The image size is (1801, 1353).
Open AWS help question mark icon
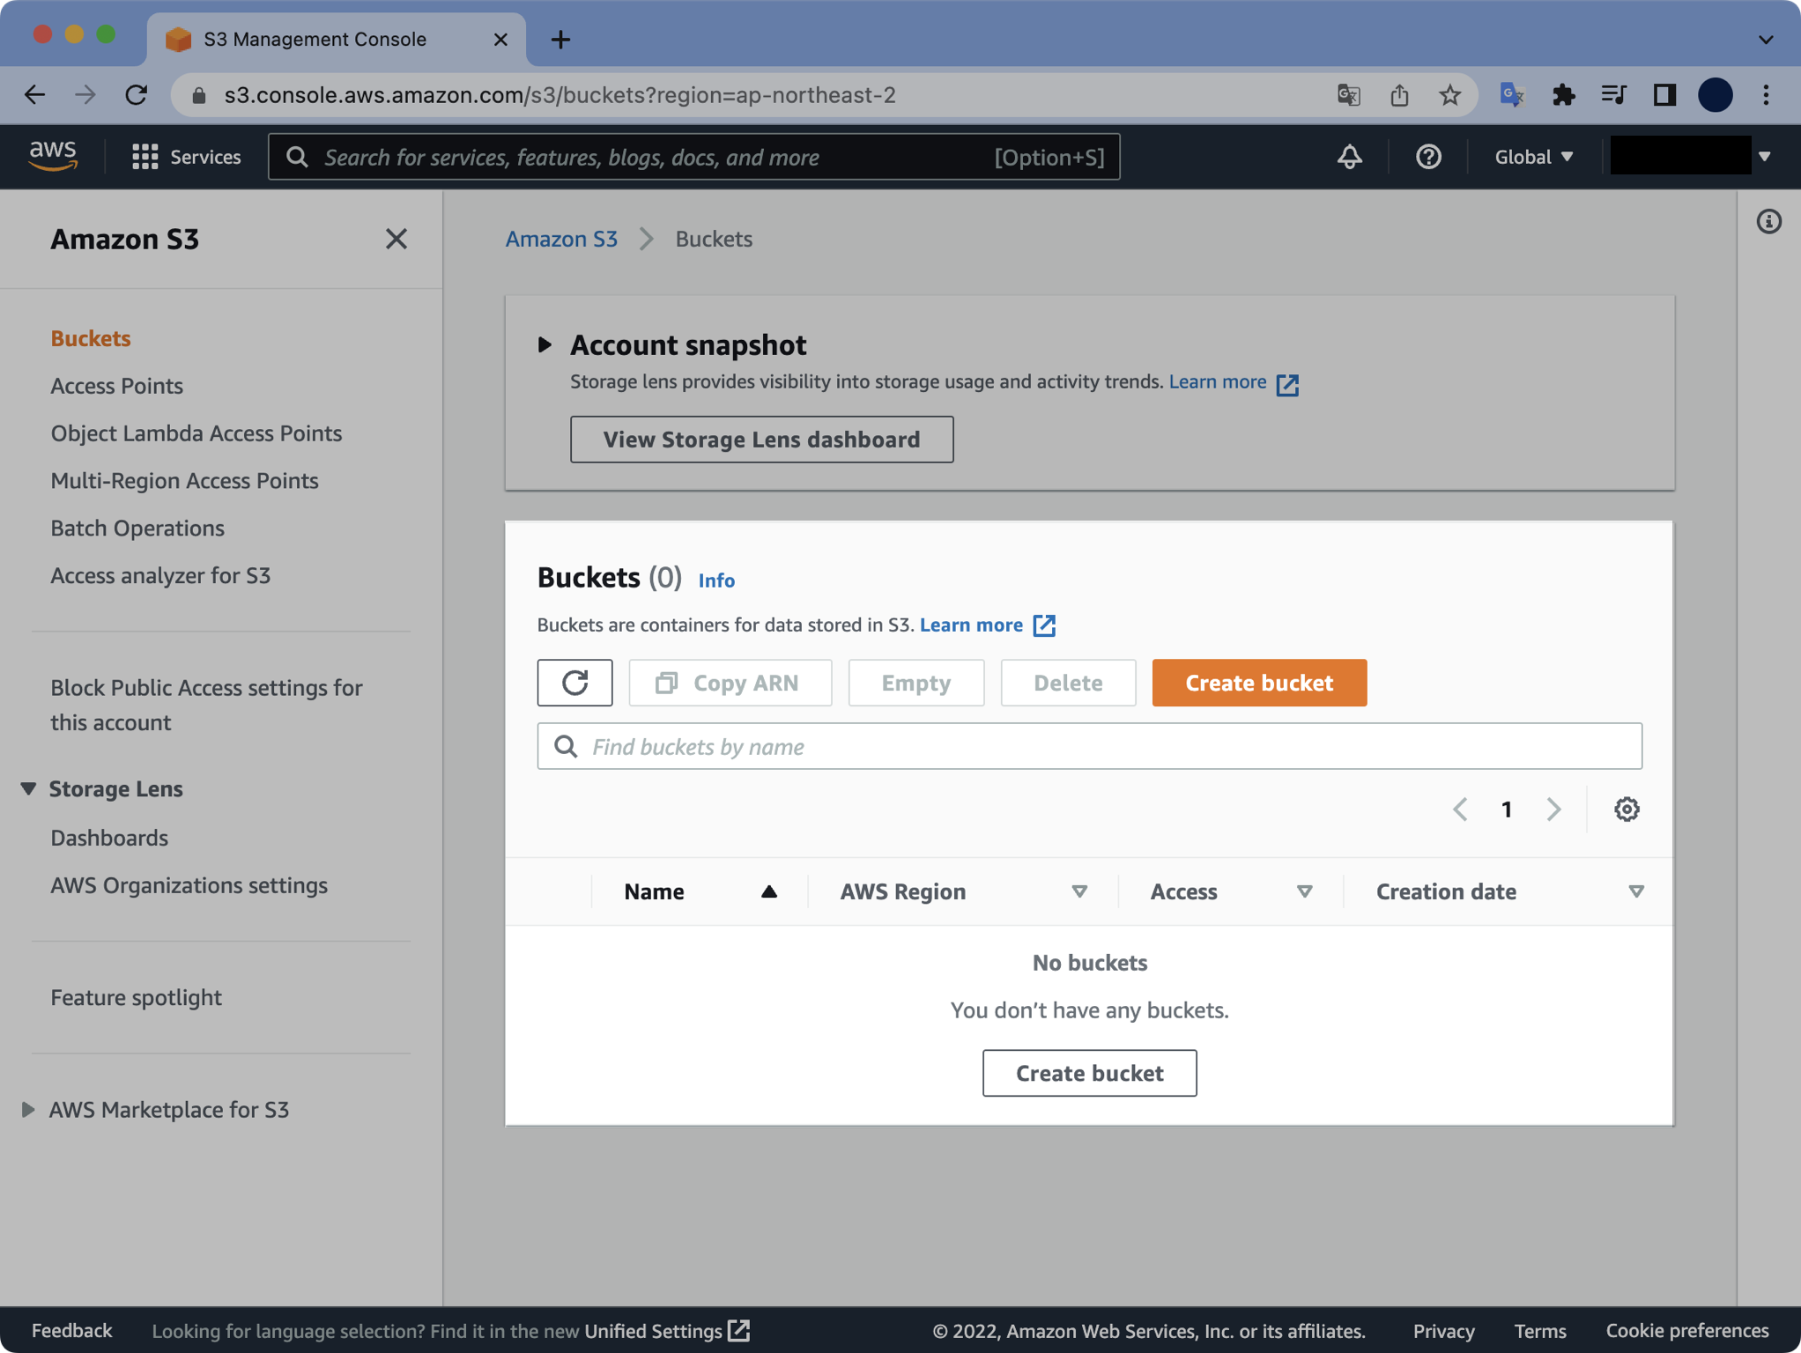tap(1427, 157)
